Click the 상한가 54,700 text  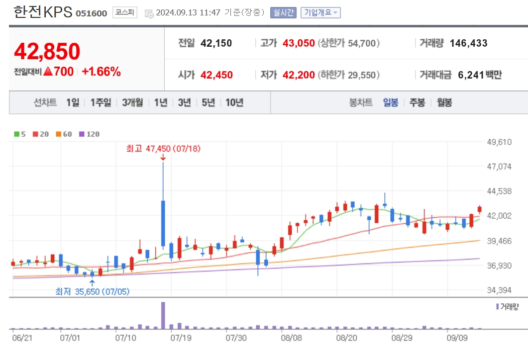tap(349, 43)
